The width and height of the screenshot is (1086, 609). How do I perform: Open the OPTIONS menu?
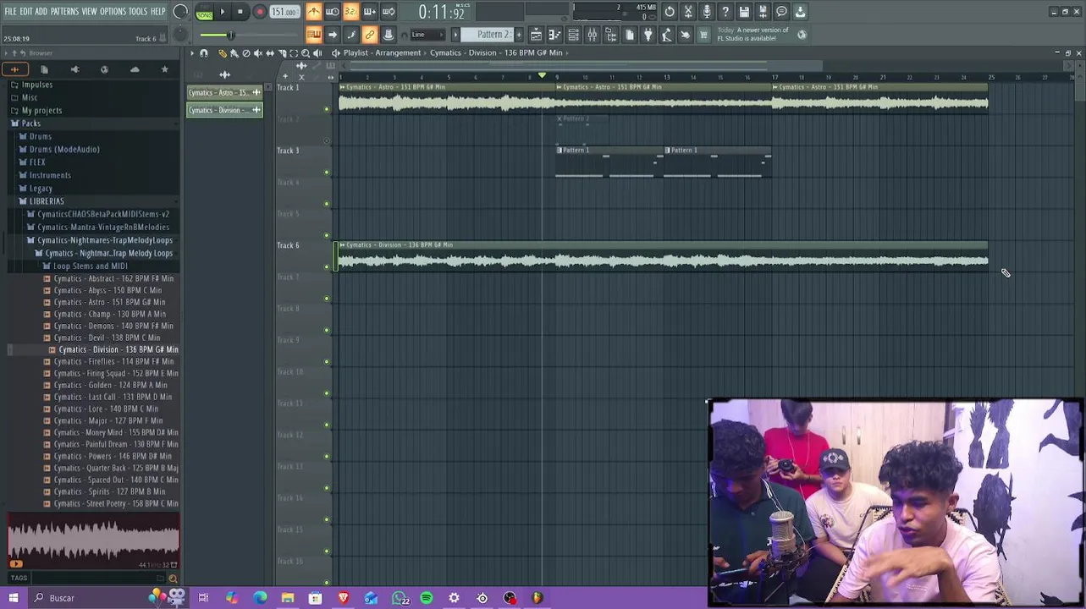tap(113, 12)
